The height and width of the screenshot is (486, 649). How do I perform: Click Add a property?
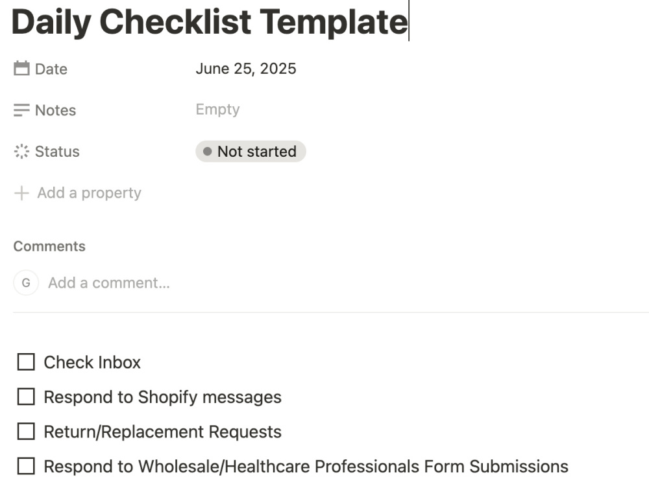(90, 193)
